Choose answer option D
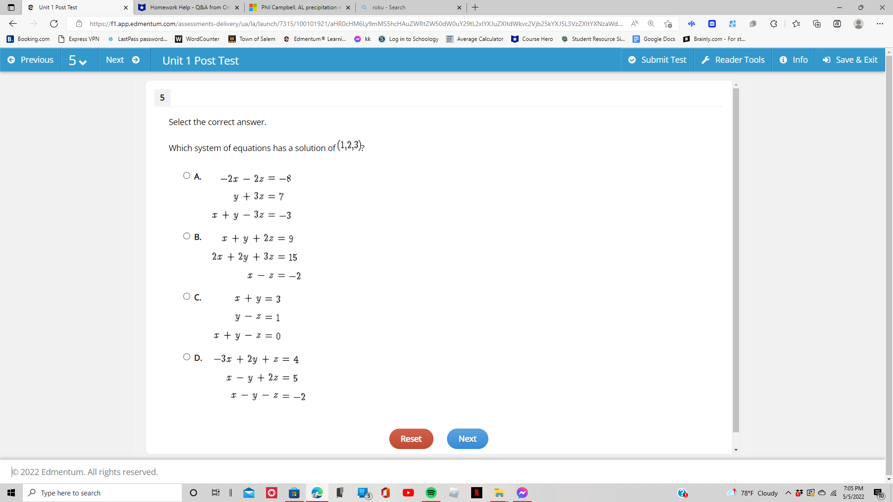This screenshot has height=502, width=893. [187, 357]
